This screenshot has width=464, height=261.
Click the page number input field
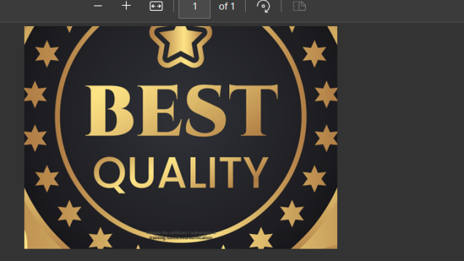194,8
